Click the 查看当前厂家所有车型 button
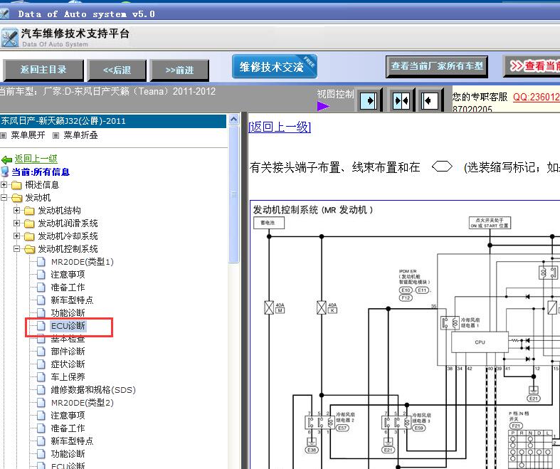 coord(437,66)
